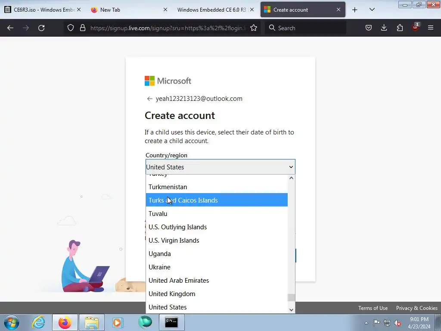The image size is (441, 331).
Task: Select Tuvalu in the dropdown list
Action: click(x=217, y=214)
